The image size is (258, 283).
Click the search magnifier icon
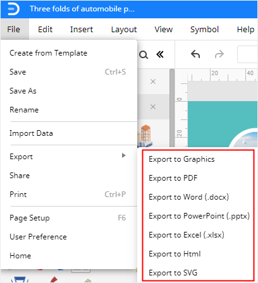coord(144,55)
